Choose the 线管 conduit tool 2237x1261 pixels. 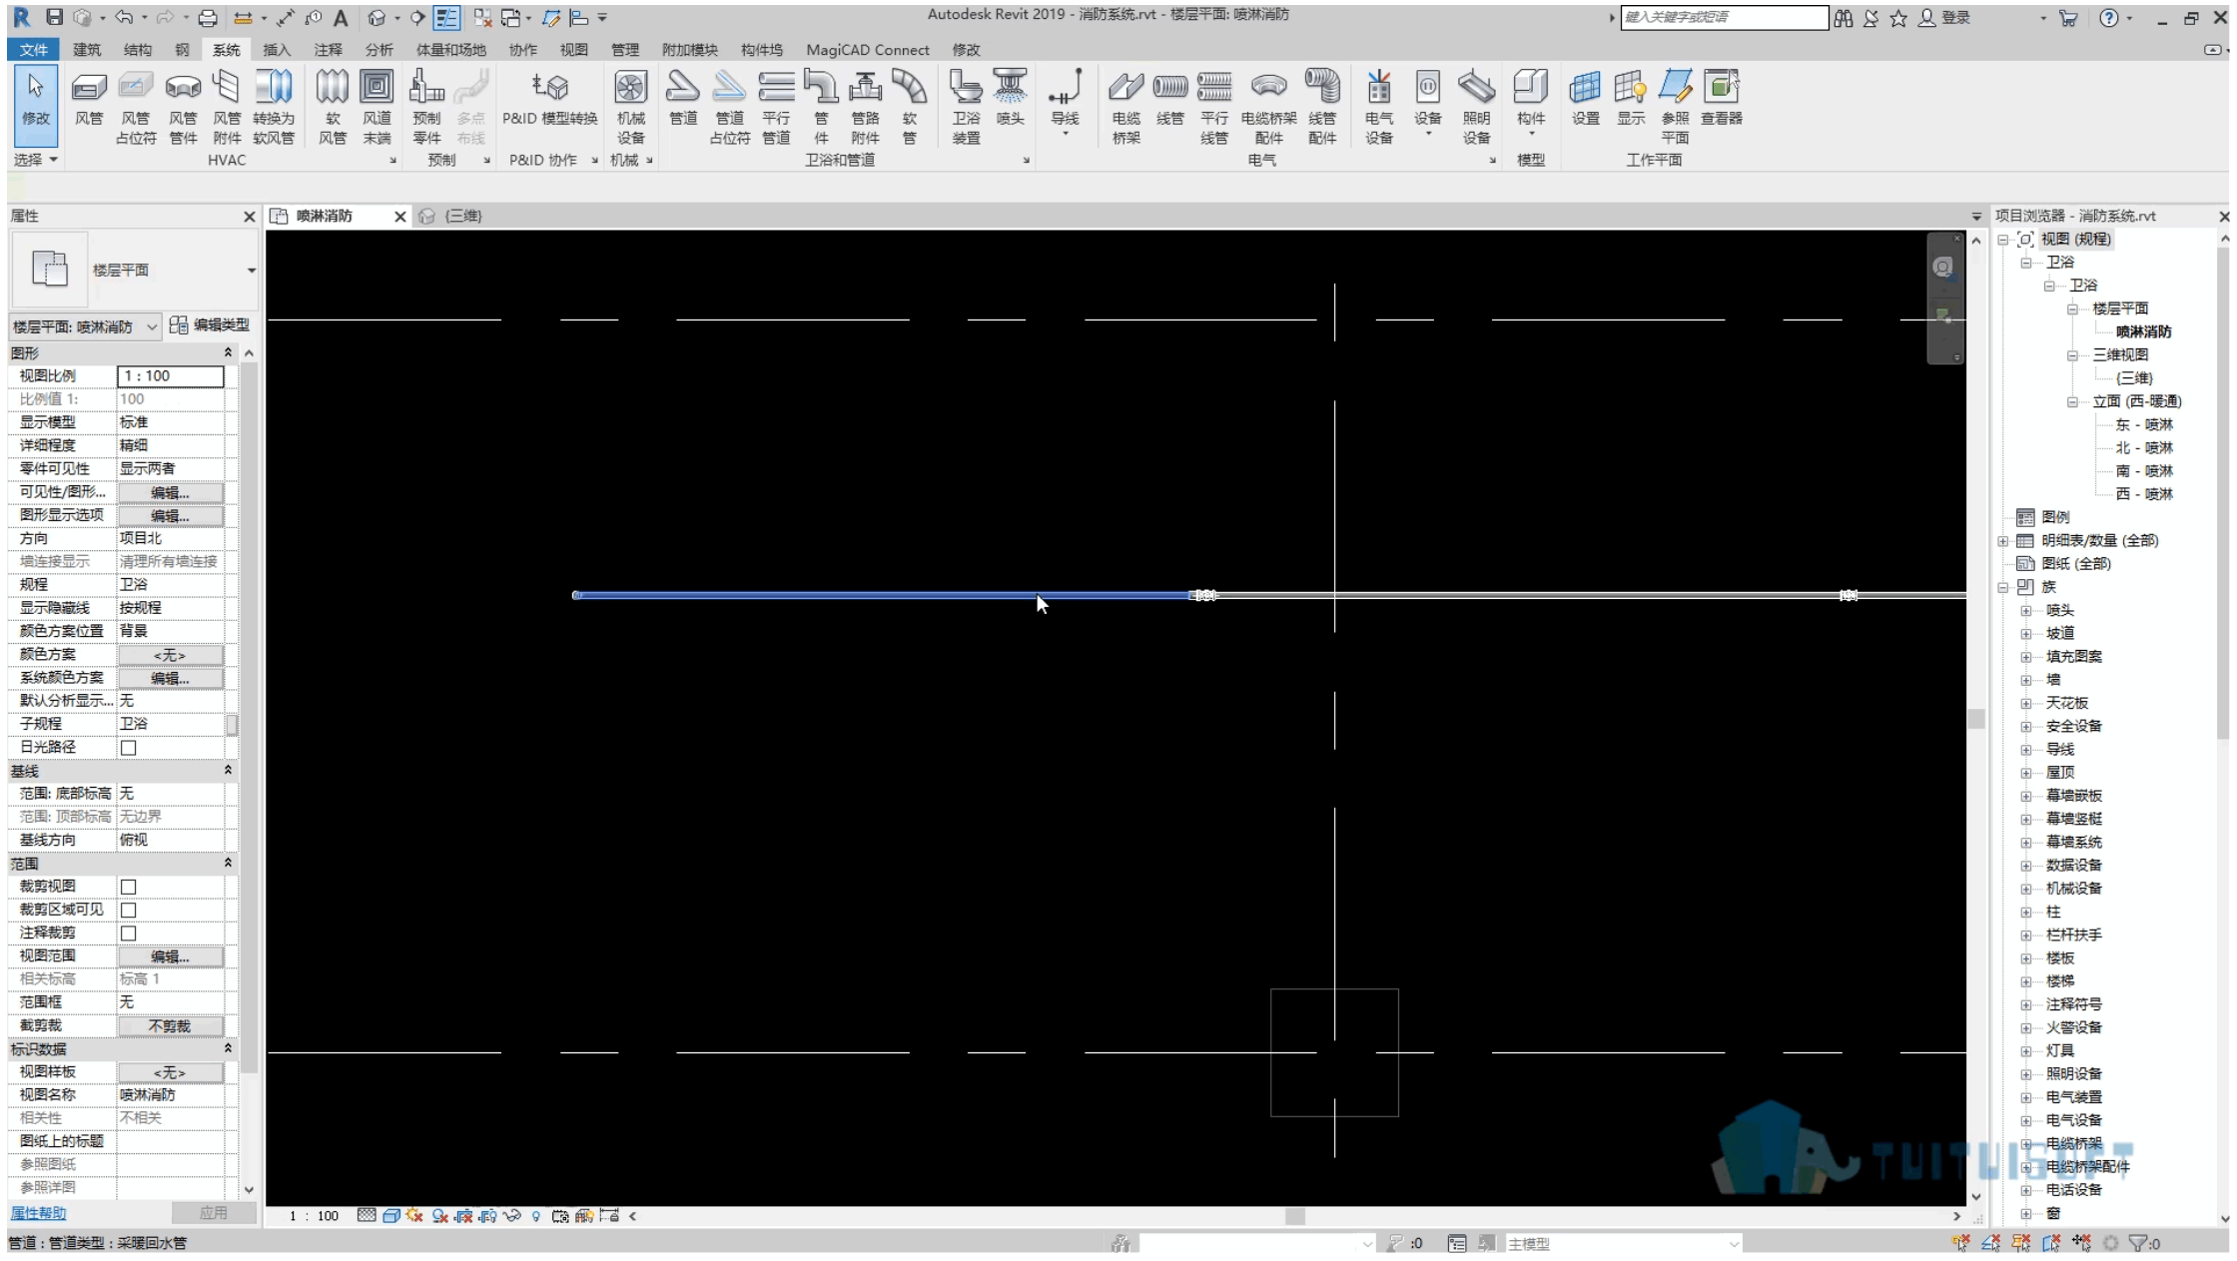(x=1169, y=98)
